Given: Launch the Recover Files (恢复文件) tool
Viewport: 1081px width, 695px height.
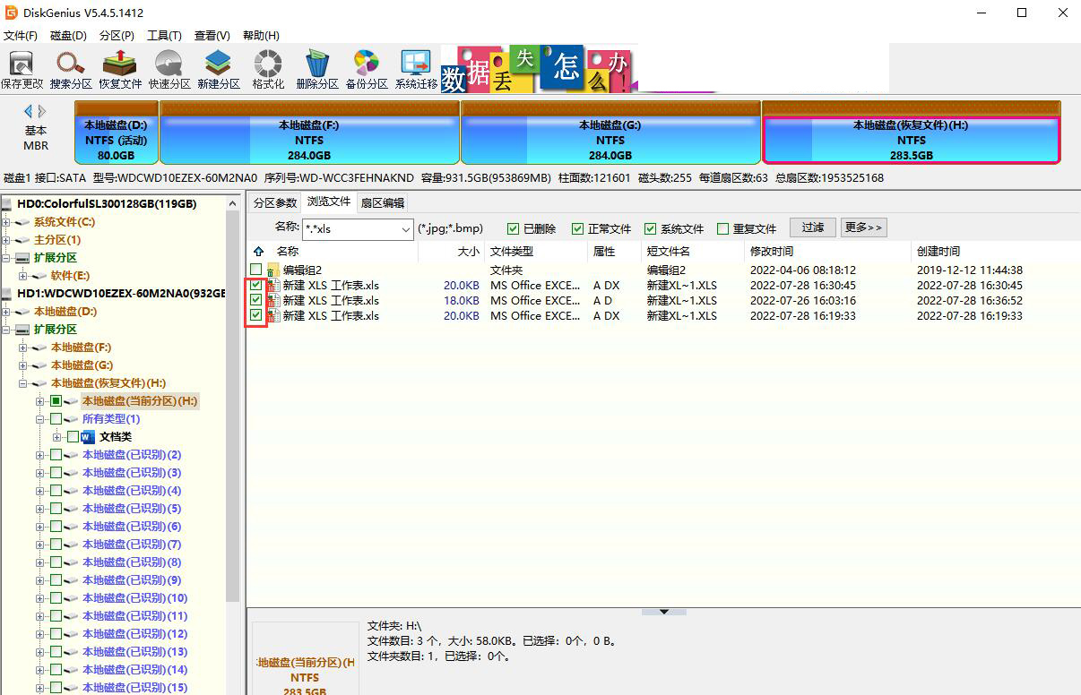Looking at the screenshot, I should pyautogui.click(x=120, y=70).
